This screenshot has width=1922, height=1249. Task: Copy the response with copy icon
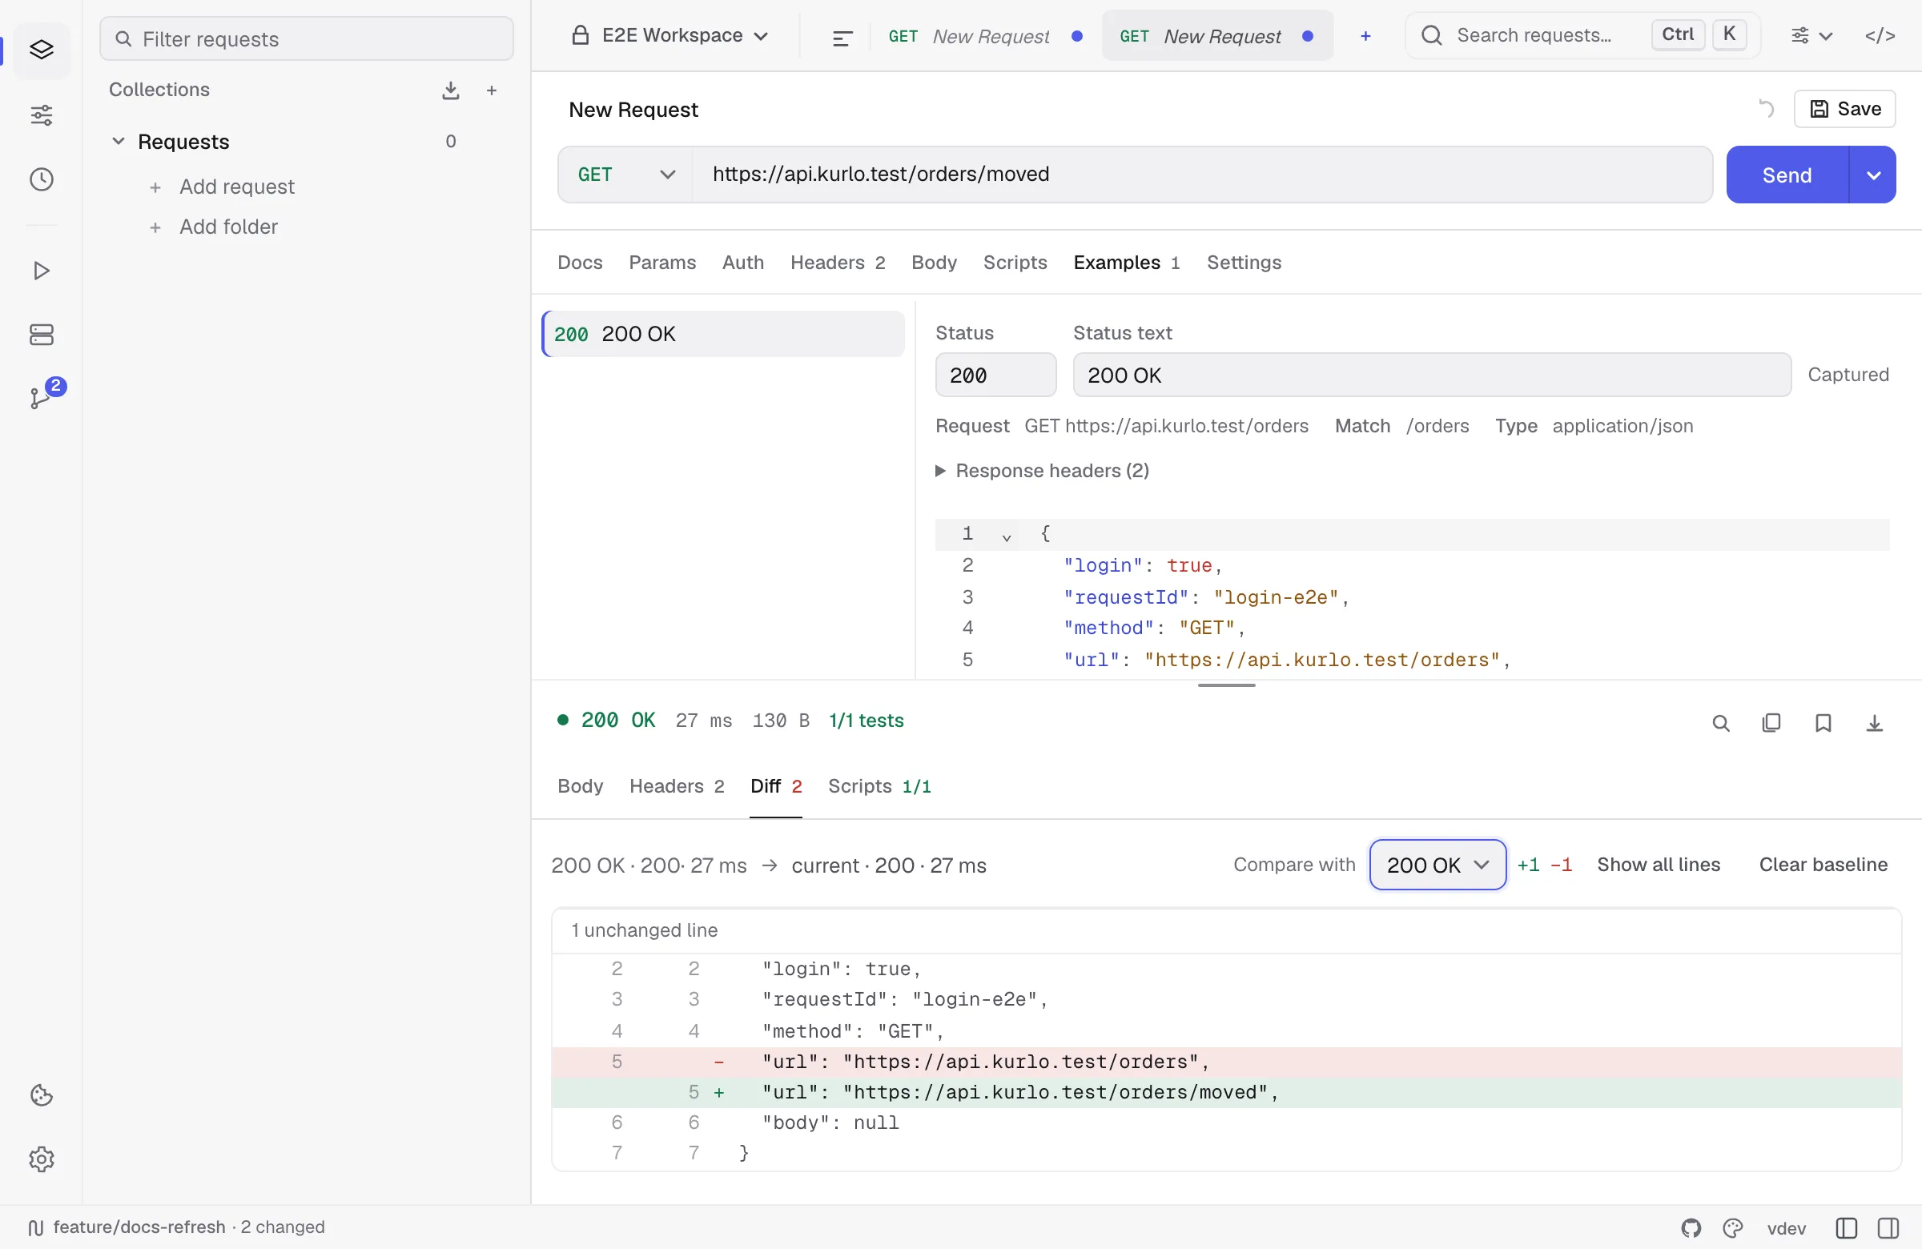[1771, 724]
